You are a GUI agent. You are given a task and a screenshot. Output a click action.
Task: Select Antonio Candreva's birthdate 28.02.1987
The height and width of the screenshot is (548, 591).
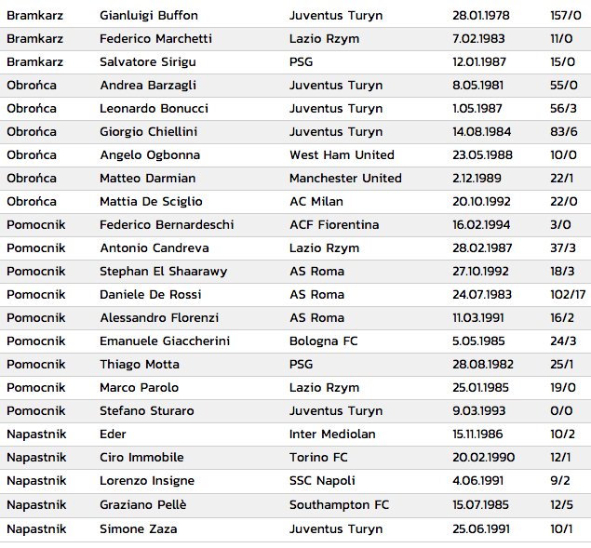482,248
